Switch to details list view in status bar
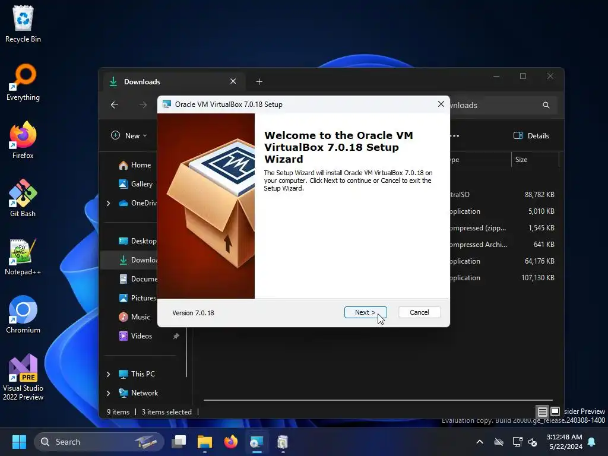The image size is (608, 456). tap(543, 411)
